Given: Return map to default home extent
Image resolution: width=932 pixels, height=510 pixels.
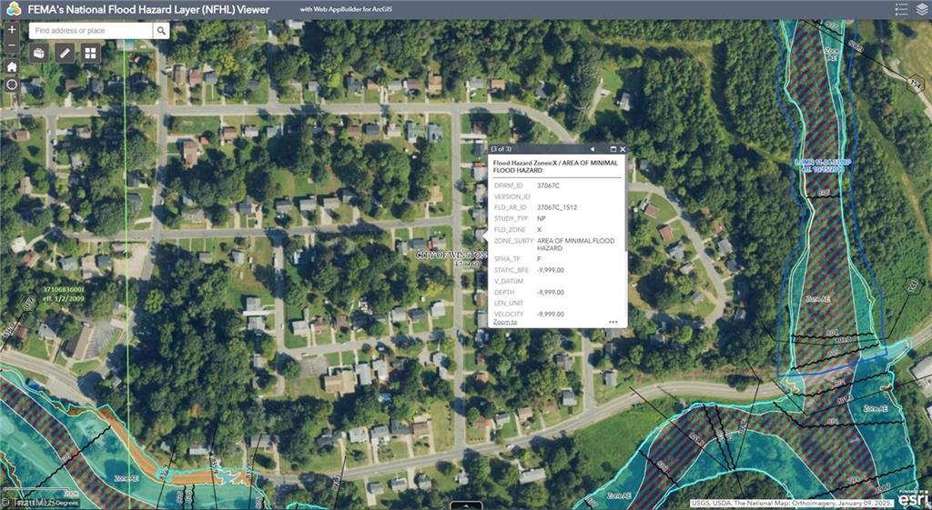Looking at the screenshot, I should (12, 66).
